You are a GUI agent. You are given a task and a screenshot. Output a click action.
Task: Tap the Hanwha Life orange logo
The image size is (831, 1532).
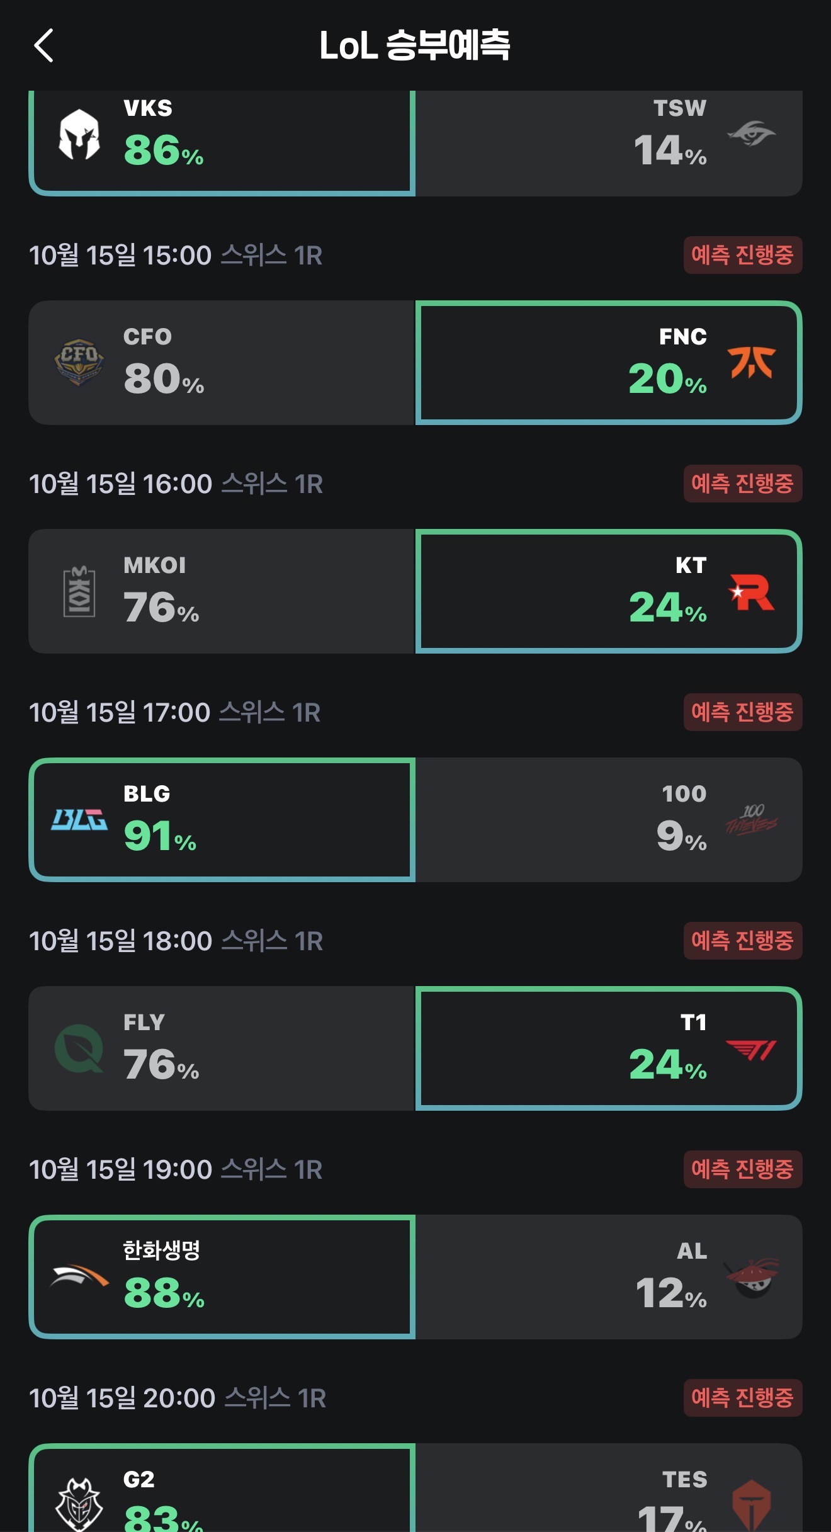tap(79, 1277)
